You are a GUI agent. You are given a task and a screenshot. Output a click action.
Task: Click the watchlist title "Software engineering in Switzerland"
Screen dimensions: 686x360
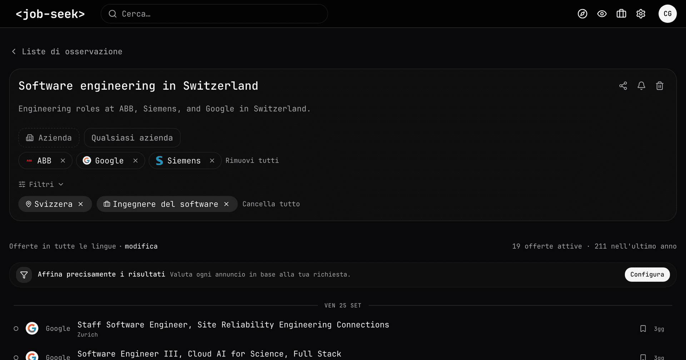[x=138, y=86]
